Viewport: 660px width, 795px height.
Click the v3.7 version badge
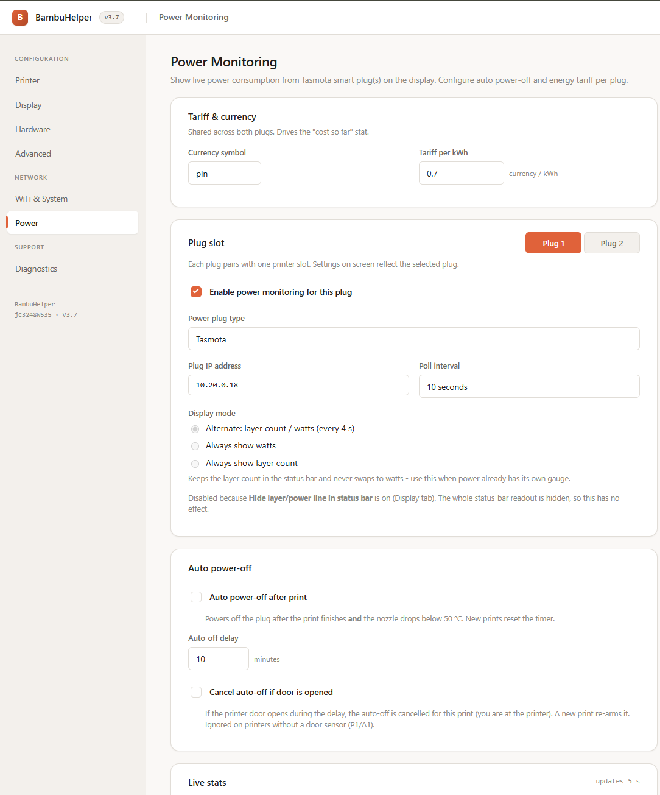click(111, 17)
